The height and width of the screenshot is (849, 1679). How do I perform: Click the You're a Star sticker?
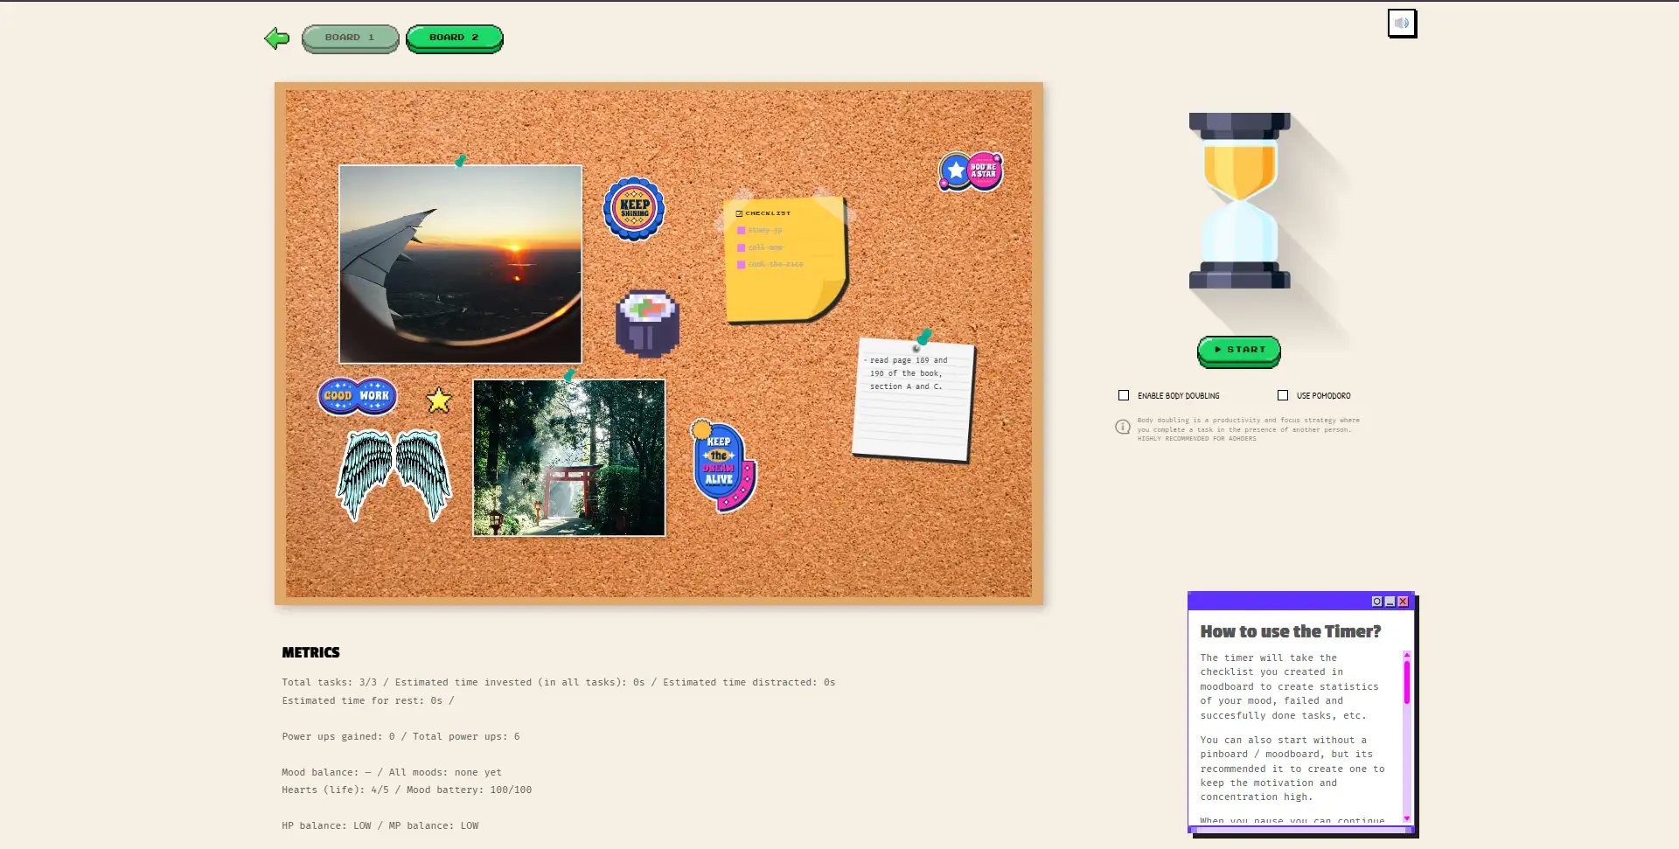971,171
